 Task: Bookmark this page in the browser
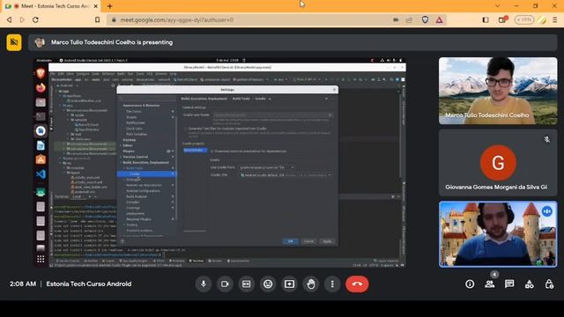click(x=97, y=19)
